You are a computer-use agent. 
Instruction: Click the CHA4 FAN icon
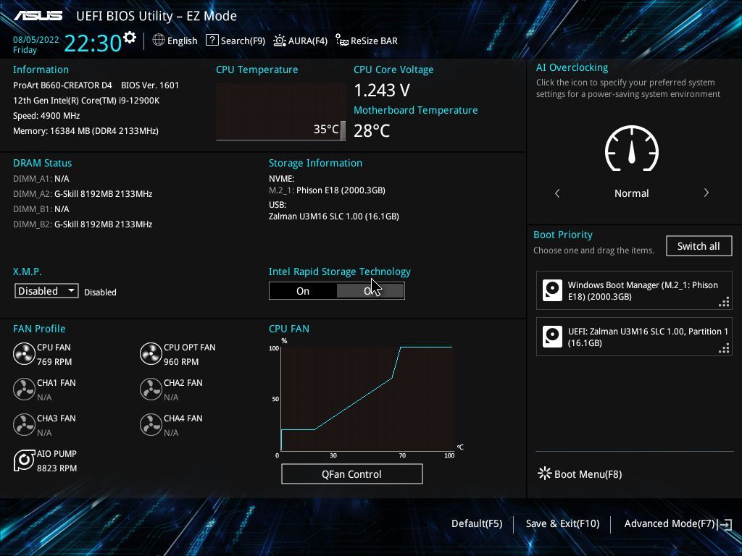coord(151,424)
